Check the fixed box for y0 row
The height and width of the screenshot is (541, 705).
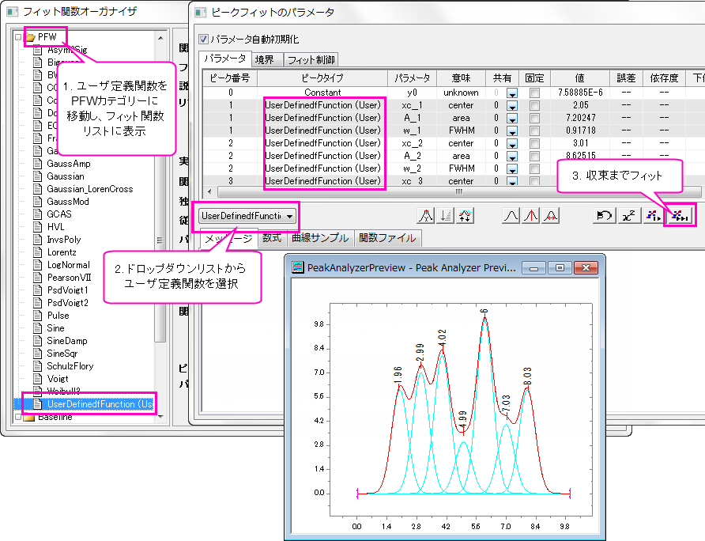click(534, 93)
